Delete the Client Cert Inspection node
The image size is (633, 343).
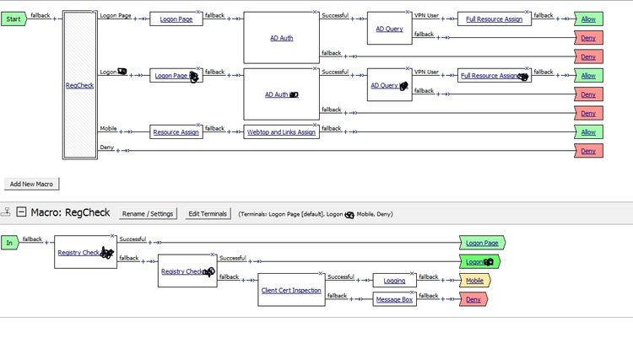coord(321,274)
